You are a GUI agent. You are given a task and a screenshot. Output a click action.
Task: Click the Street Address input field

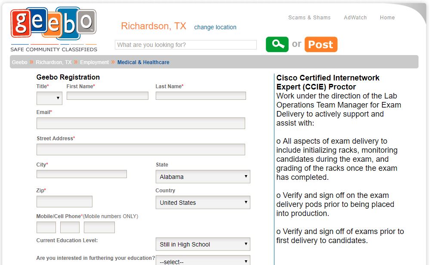(141, 149)
